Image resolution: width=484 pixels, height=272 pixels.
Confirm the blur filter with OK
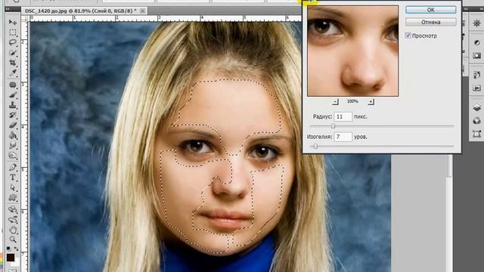430,10
